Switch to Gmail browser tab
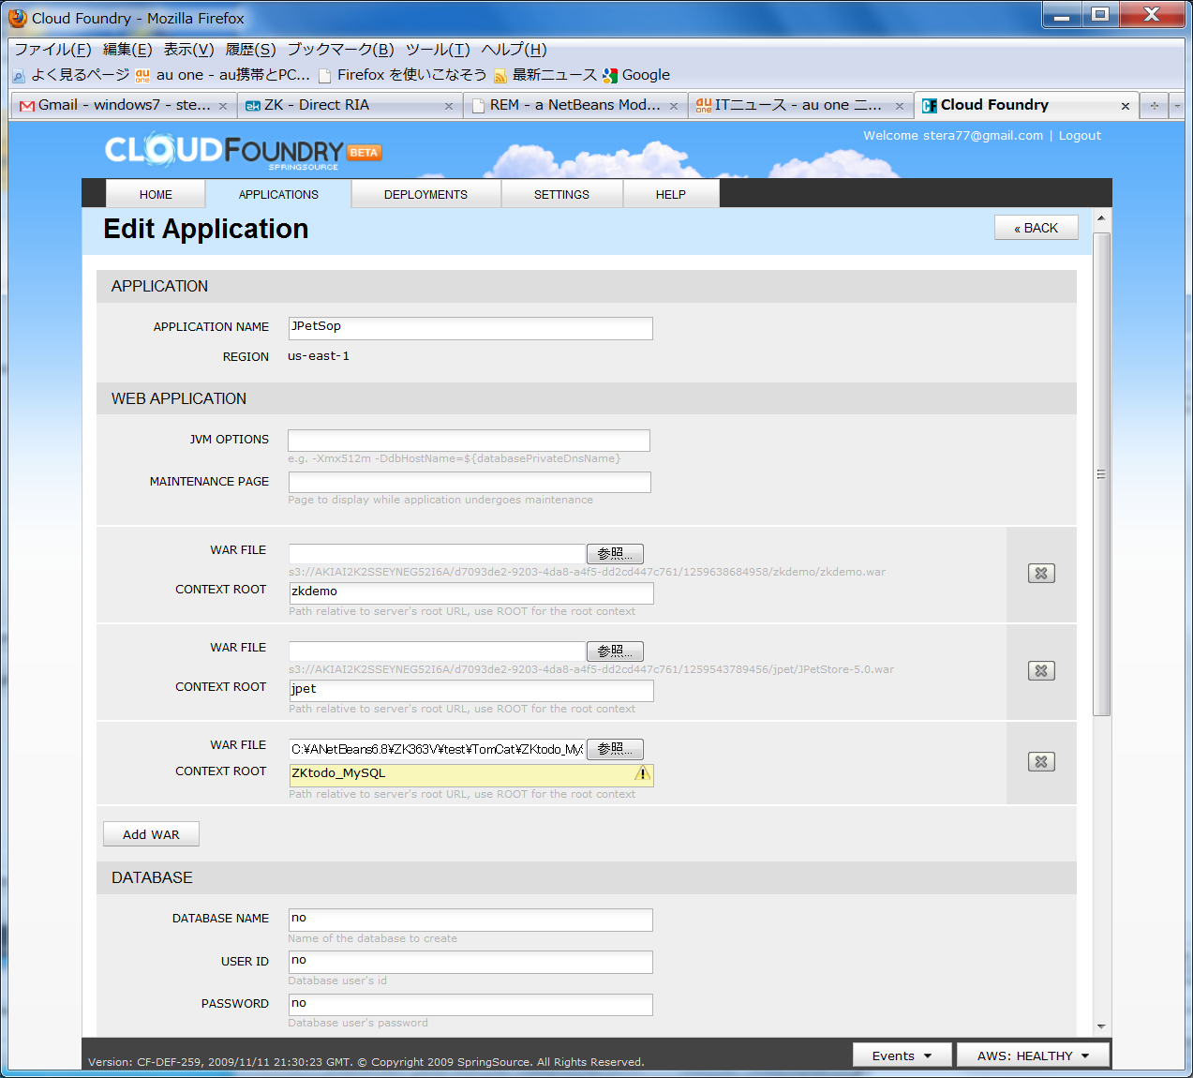The image size is (1193, 1078). point(123,105)
